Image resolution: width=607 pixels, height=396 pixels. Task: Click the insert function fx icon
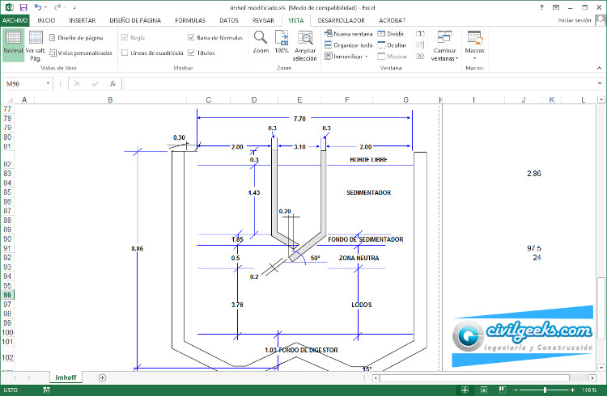tap(112, 83)
